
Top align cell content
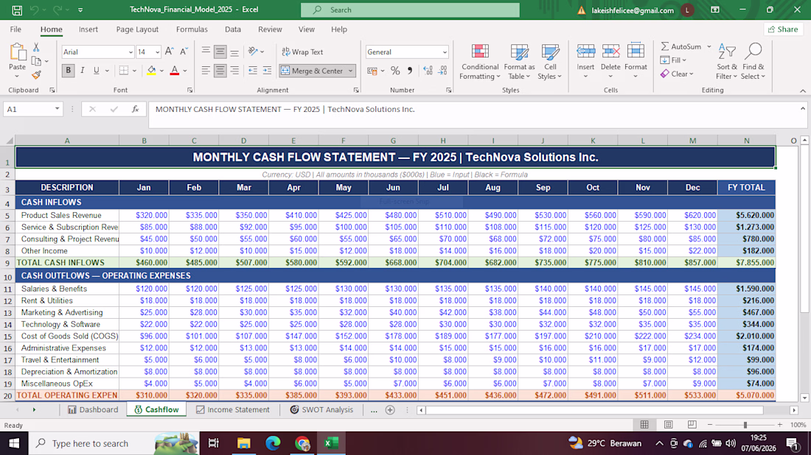[206, 52]
